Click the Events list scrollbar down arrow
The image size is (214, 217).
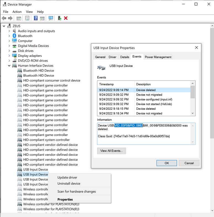[x=193, y=113]
